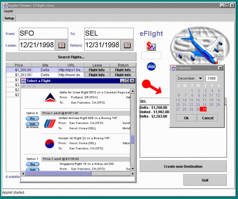Click the http://dps1.tra... URL cell
Viewport: 238px width, 199px height.
tap(71, 70)
